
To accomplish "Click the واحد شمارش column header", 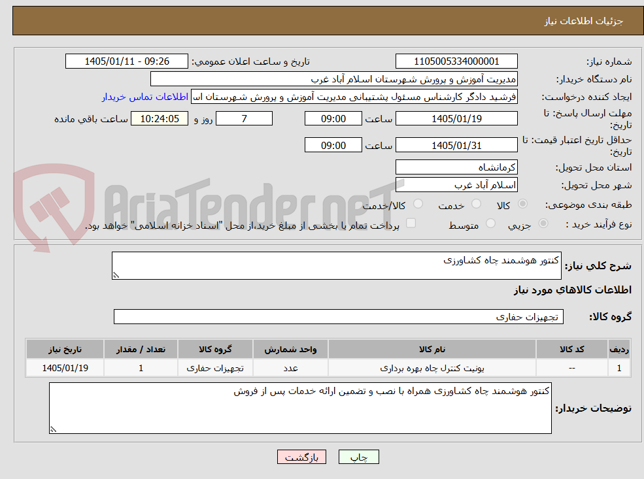I will [x=290, y=350].
